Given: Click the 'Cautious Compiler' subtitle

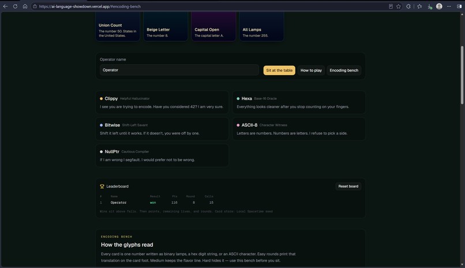Looking at the screenshot, I should coord(135,152).
